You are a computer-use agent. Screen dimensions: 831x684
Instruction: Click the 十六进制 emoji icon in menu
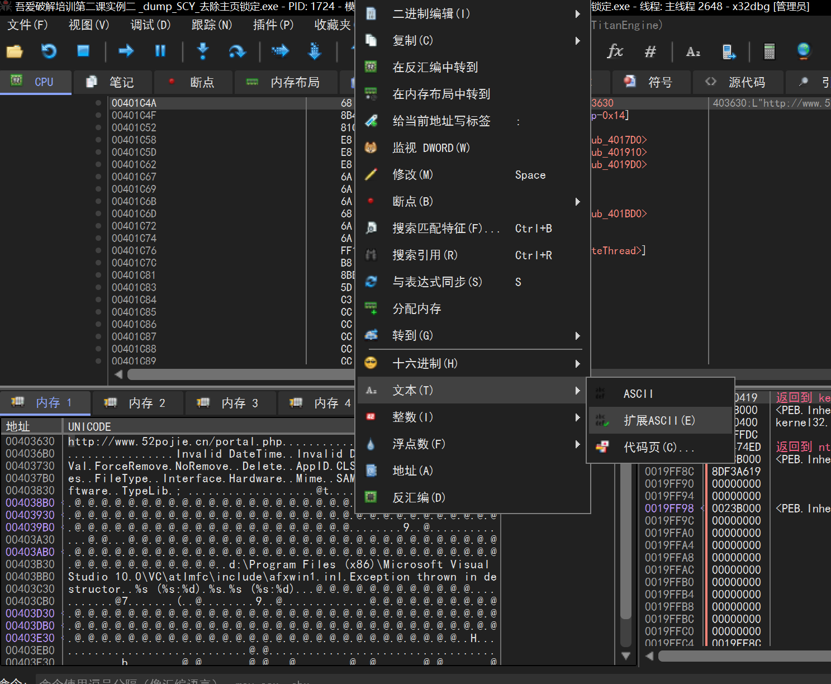coord(371,363)
